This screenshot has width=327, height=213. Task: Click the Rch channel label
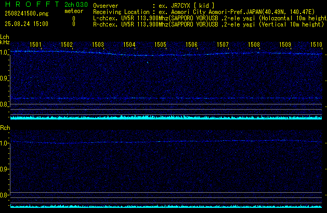[x=5, y=128]
